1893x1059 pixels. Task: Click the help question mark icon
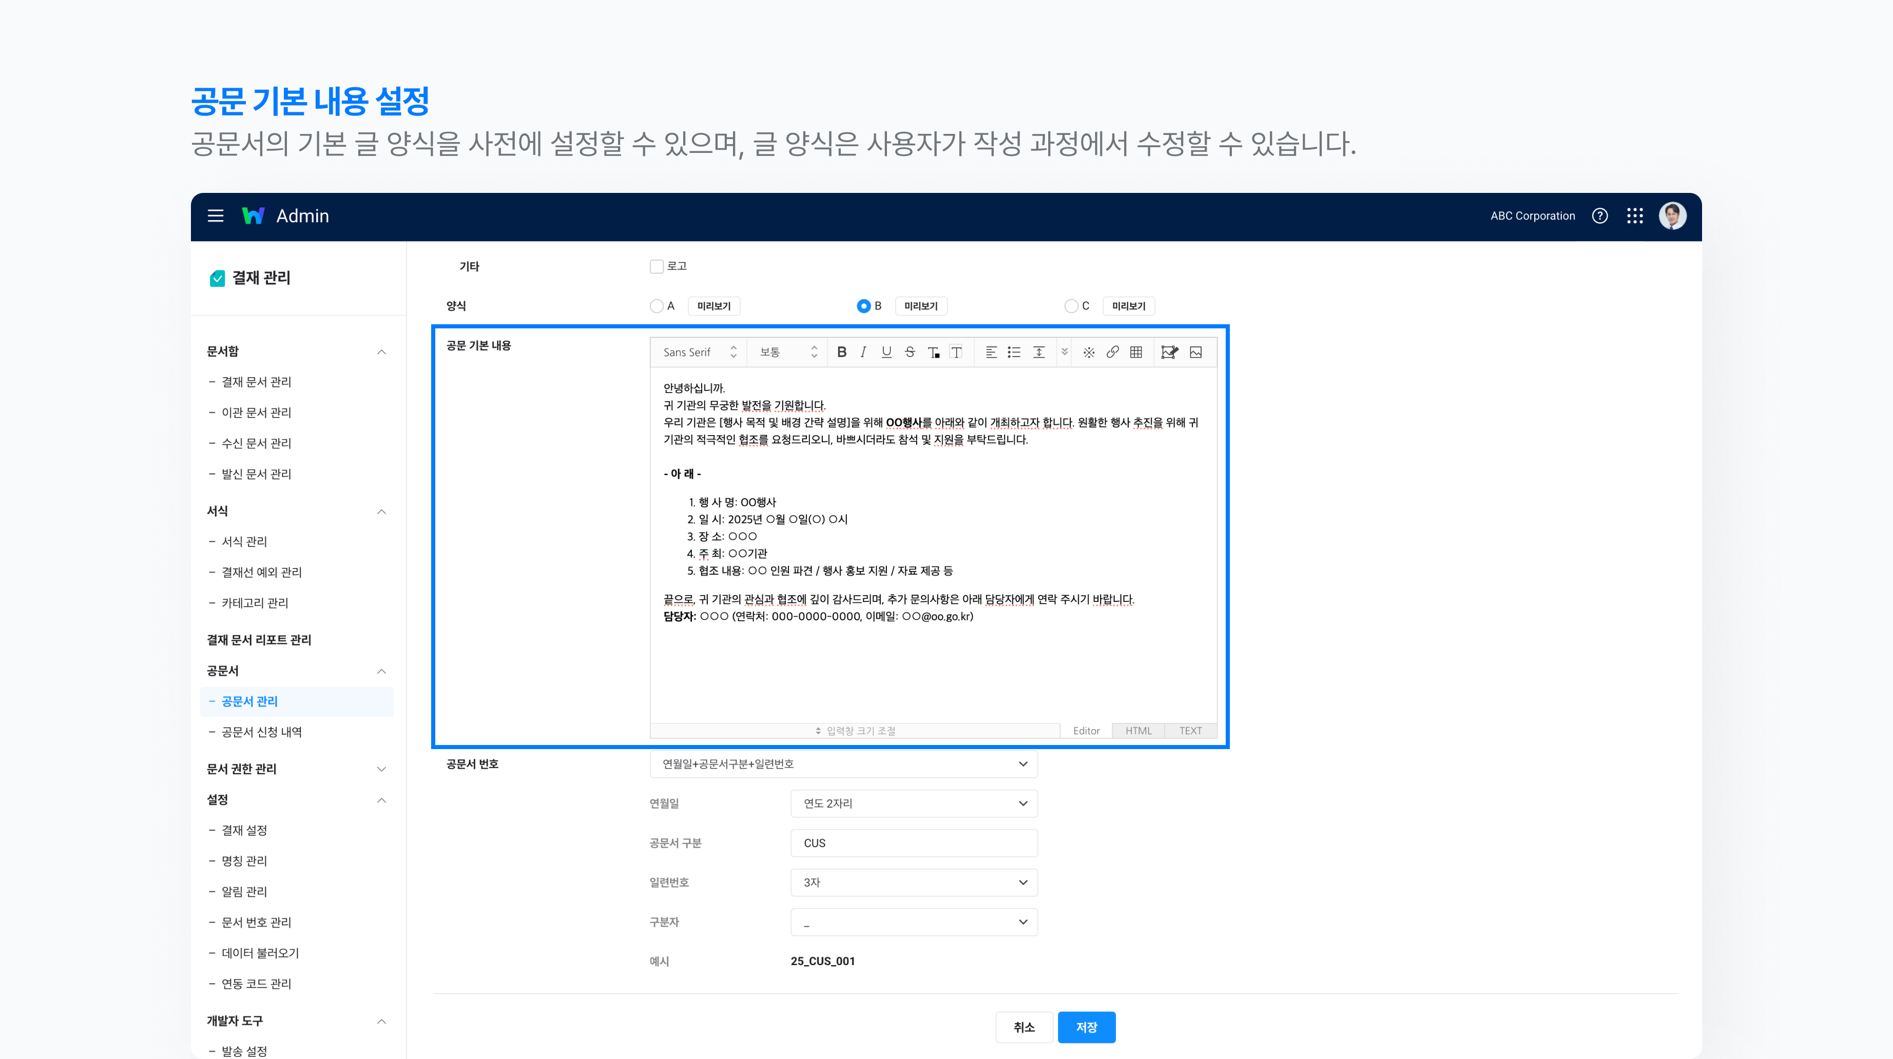[x=1600, y=216]
